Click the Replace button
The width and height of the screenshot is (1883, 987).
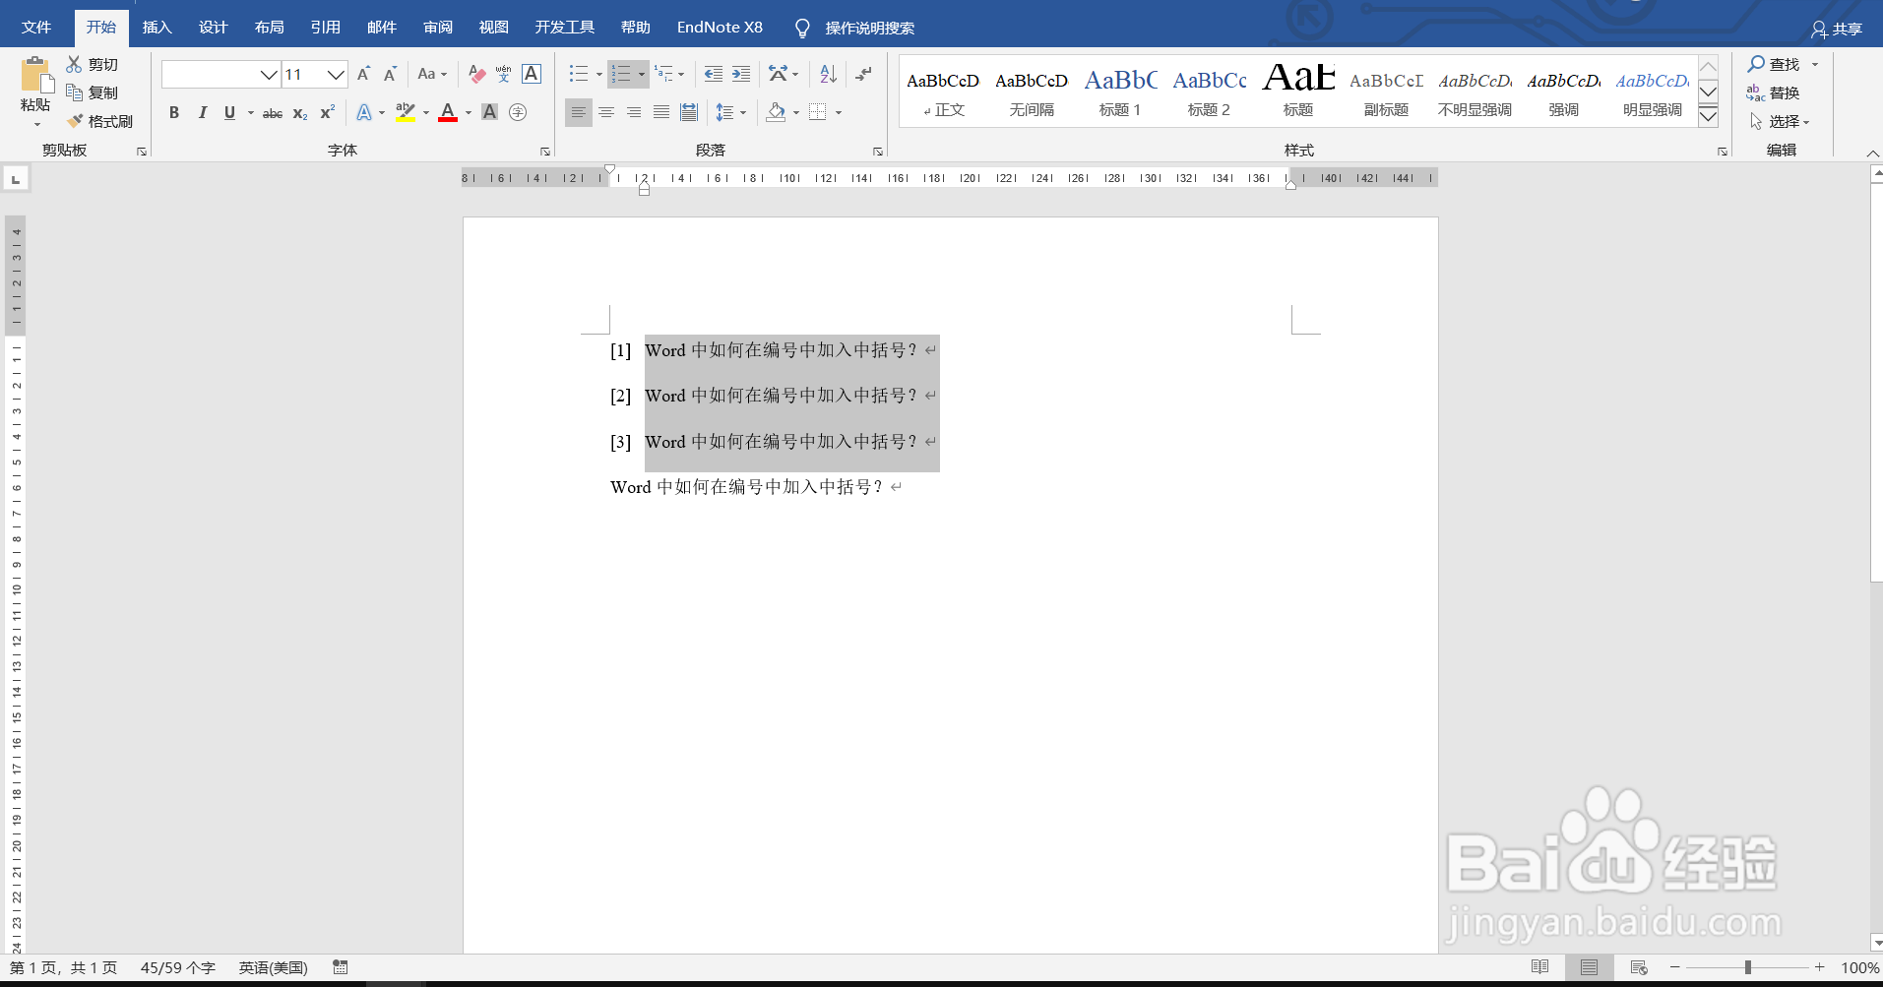tap(1774, 93)
